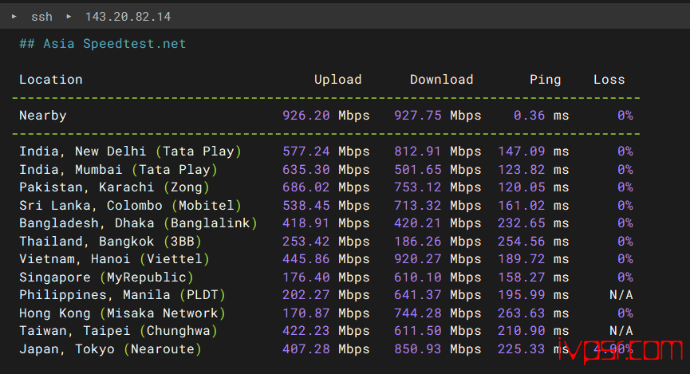Click New Delhi upload 577.24
The width and height of the screenshot is (690, 374).
pos(306,152)
